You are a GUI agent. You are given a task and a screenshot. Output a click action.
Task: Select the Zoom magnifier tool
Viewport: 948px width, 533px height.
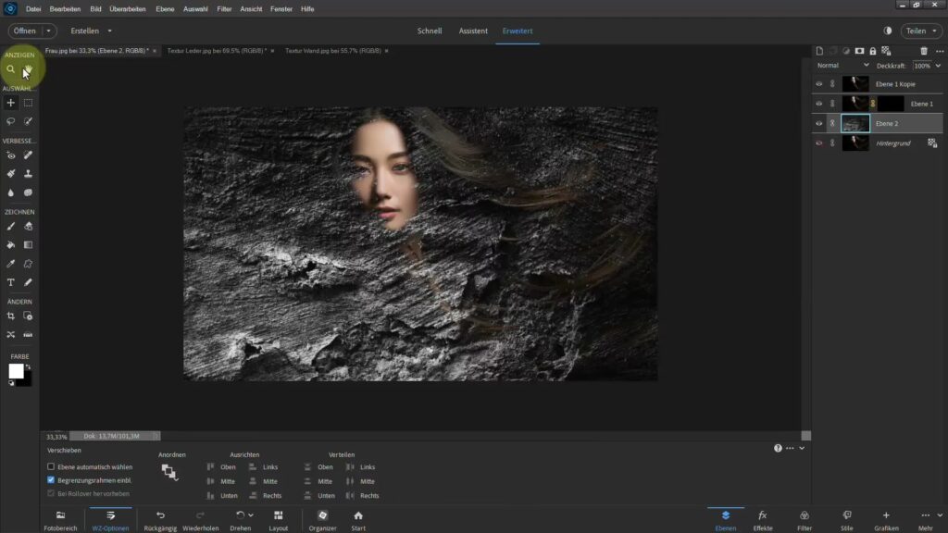pos(11,69)
